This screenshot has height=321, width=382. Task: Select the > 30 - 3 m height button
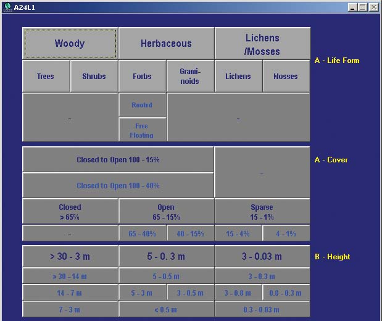tap(70, 256)
